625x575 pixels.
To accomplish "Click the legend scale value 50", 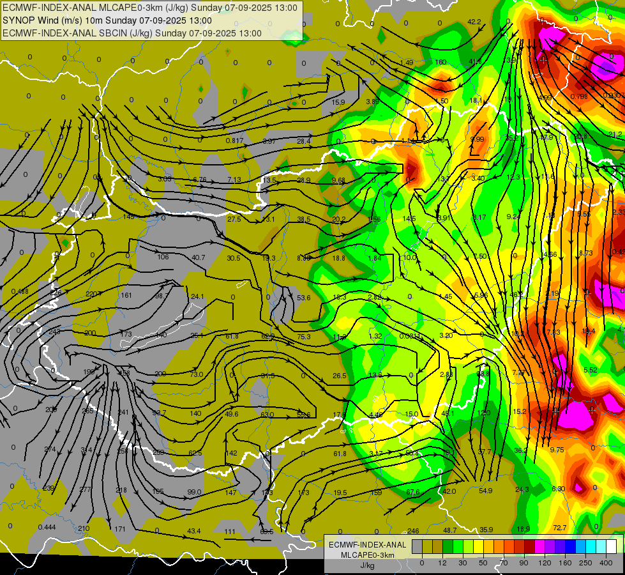I will click(x=483, y=563).
